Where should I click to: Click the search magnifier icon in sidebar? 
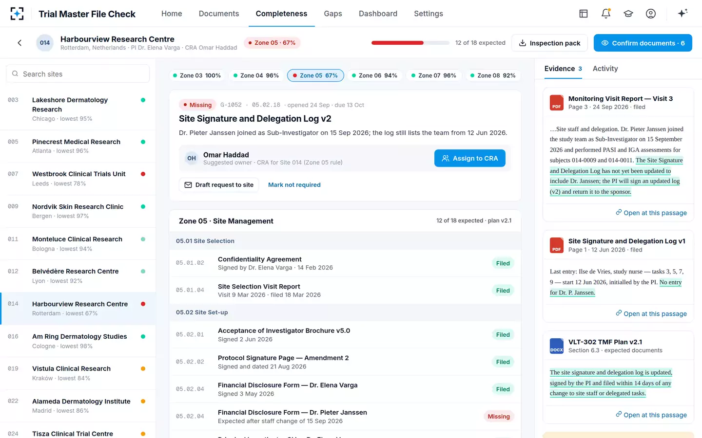click(15, 74)
